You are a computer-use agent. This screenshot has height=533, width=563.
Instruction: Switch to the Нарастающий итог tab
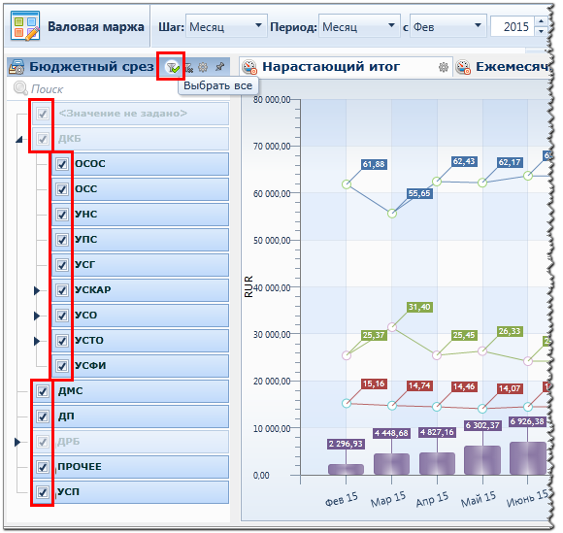pos(331,67)
